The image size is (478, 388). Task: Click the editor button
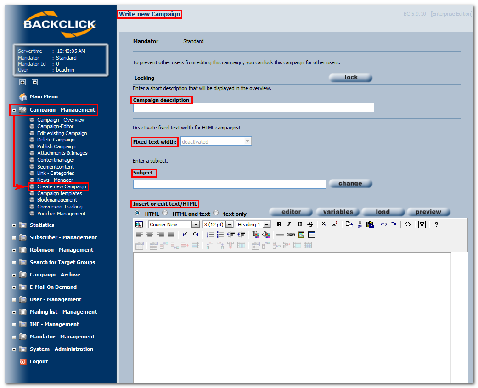(x=291, y=212)
